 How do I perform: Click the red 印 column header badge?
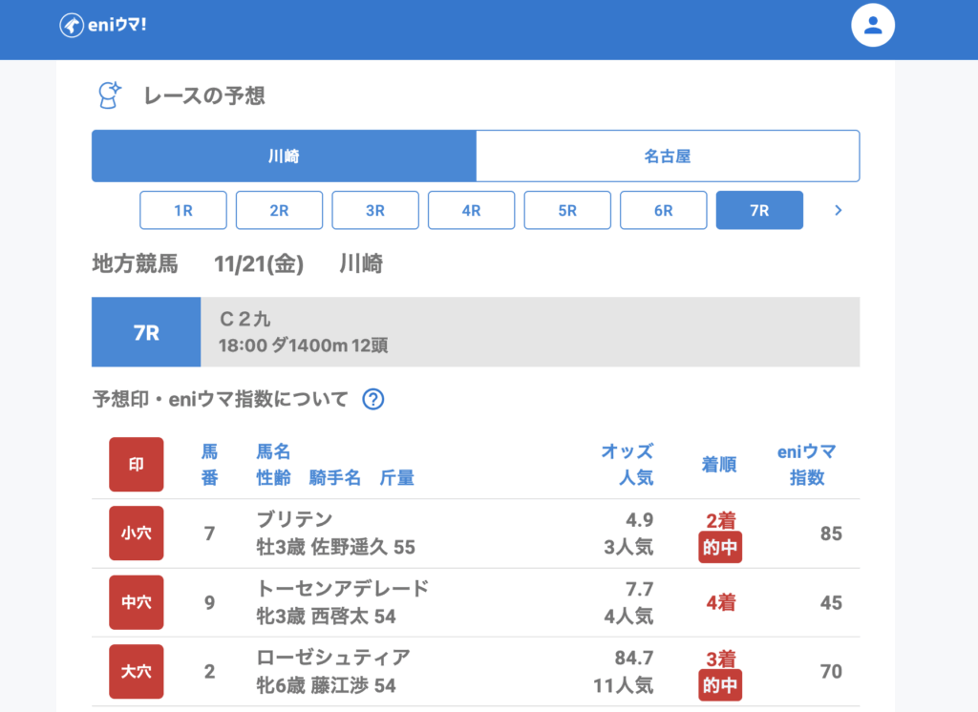coord(136,465)
